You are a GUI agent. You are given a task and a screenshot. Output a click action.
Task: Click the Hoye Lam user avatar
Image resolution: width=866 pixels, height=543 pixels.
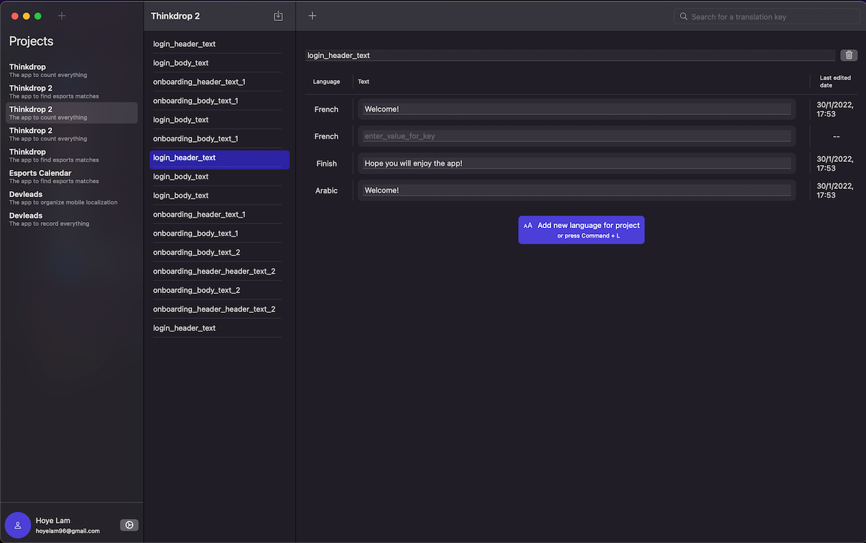[18, 525]
